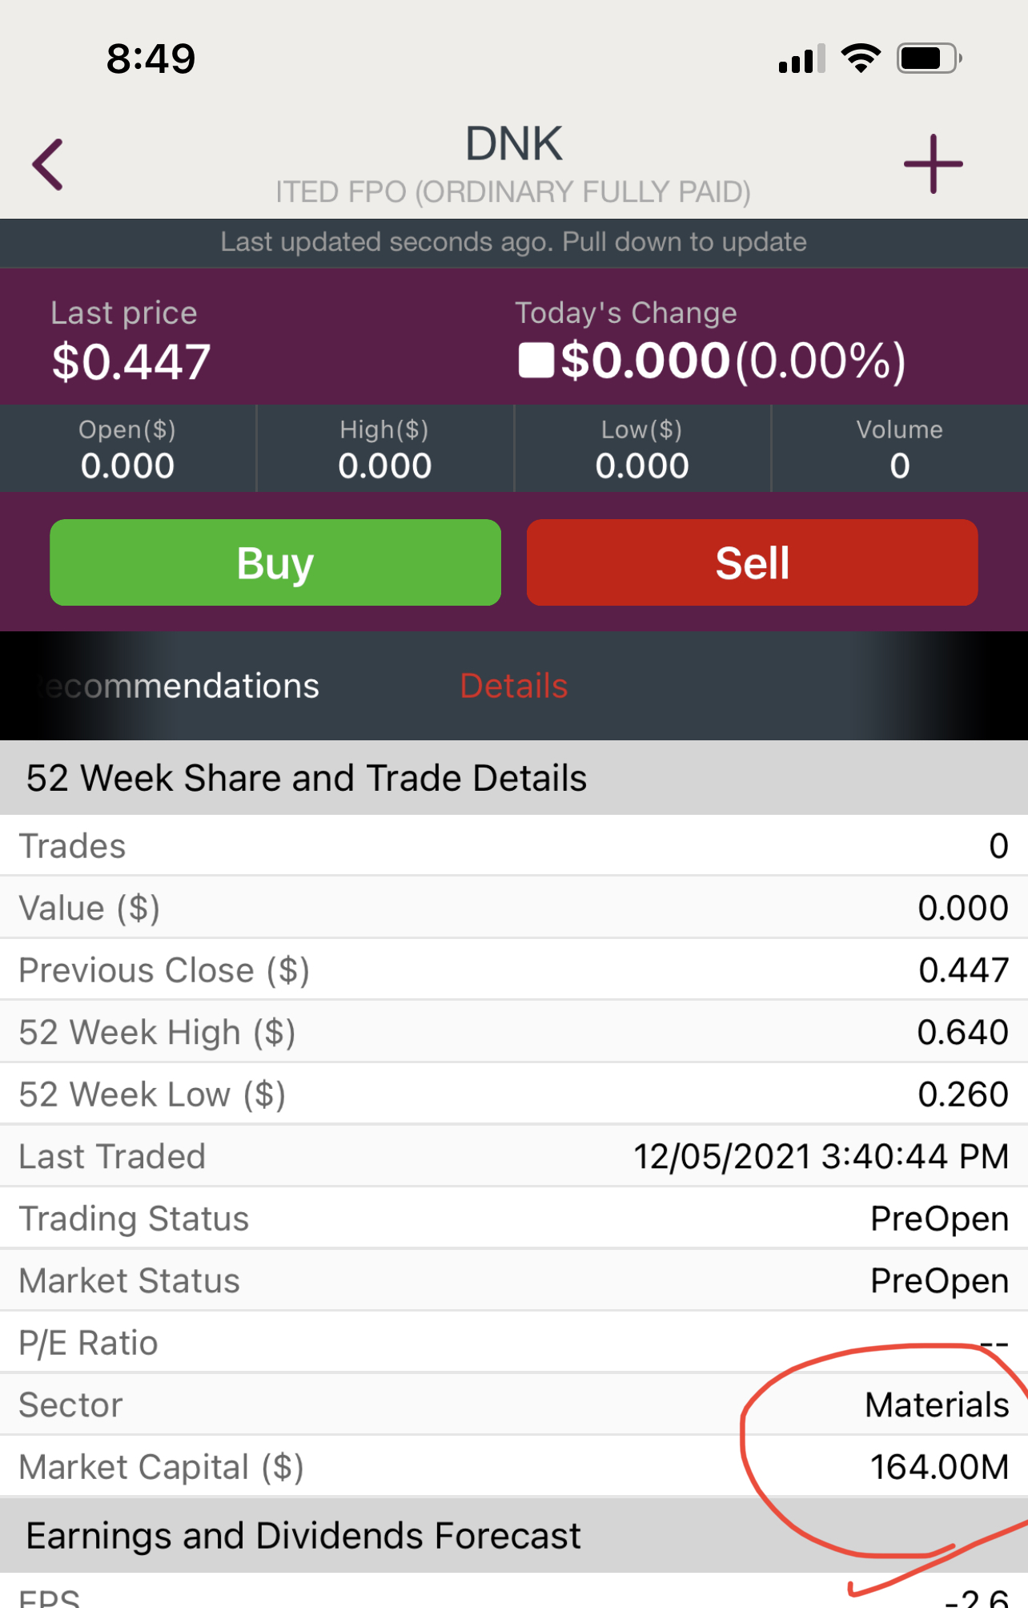Tap the Volume cell
The height and width of the screenshot is (1608, 1028).
pyautogui.click(x=900, y=449)
